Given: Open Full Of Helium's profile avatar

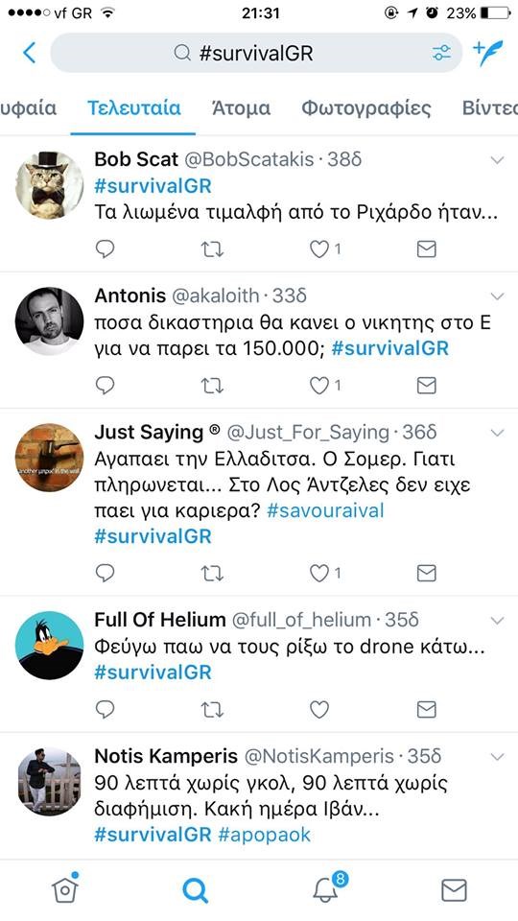Looking at the screenshot, I should point(49,645).
